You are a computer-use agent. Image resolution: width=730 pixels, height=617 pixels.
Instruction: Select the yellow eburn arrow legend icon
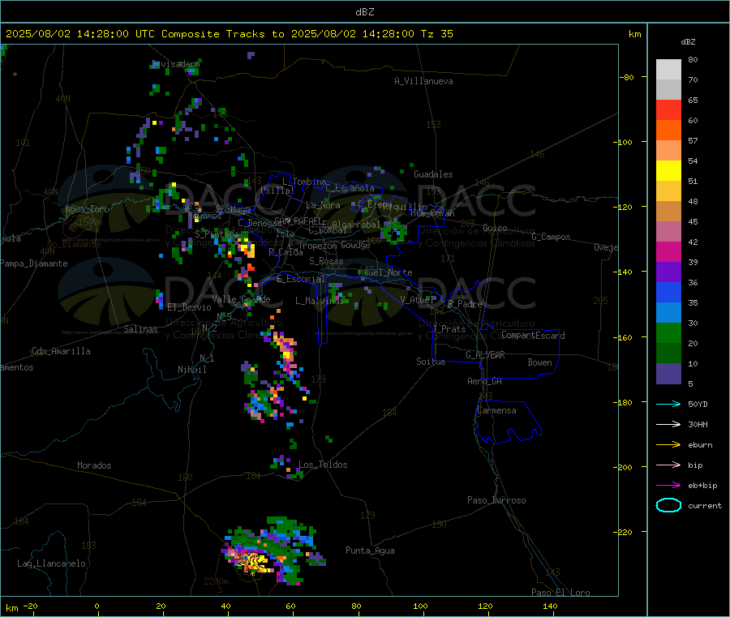pyautogui.click(x=668, y=445)
